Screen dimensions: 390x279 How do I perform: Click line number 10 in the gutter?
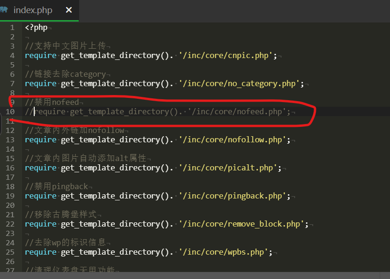(10, 111)
